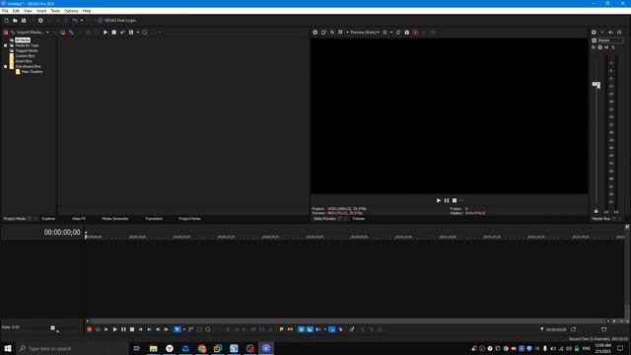Image resolution: width=631 pixels, height=355 pixels.
Task: Open the Preview (Auto) quality dropdown
Action: pyautogui.click(x=365, y=33)
